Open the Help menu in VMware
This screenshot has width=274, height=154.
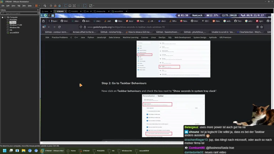30,6
